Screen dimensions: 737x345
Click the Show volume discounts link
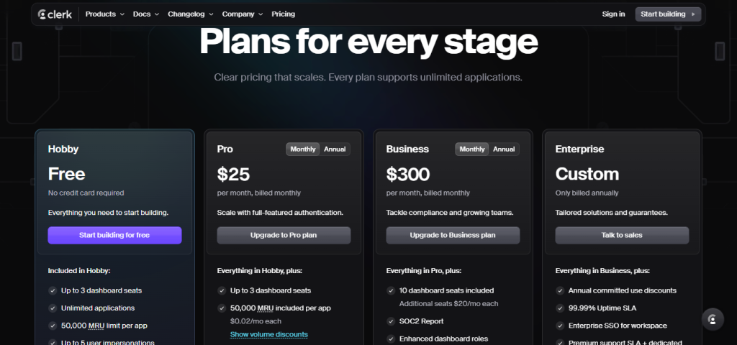click(268, 334)
